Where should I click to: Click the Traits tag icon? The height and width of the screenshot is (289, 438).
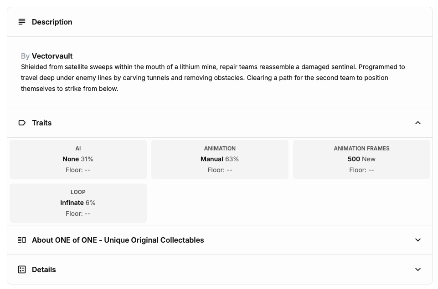point(22,123)
